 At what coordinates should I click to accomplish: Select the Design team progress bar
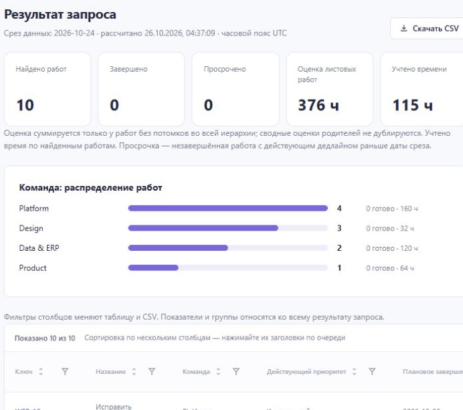[x=227, y=228]
